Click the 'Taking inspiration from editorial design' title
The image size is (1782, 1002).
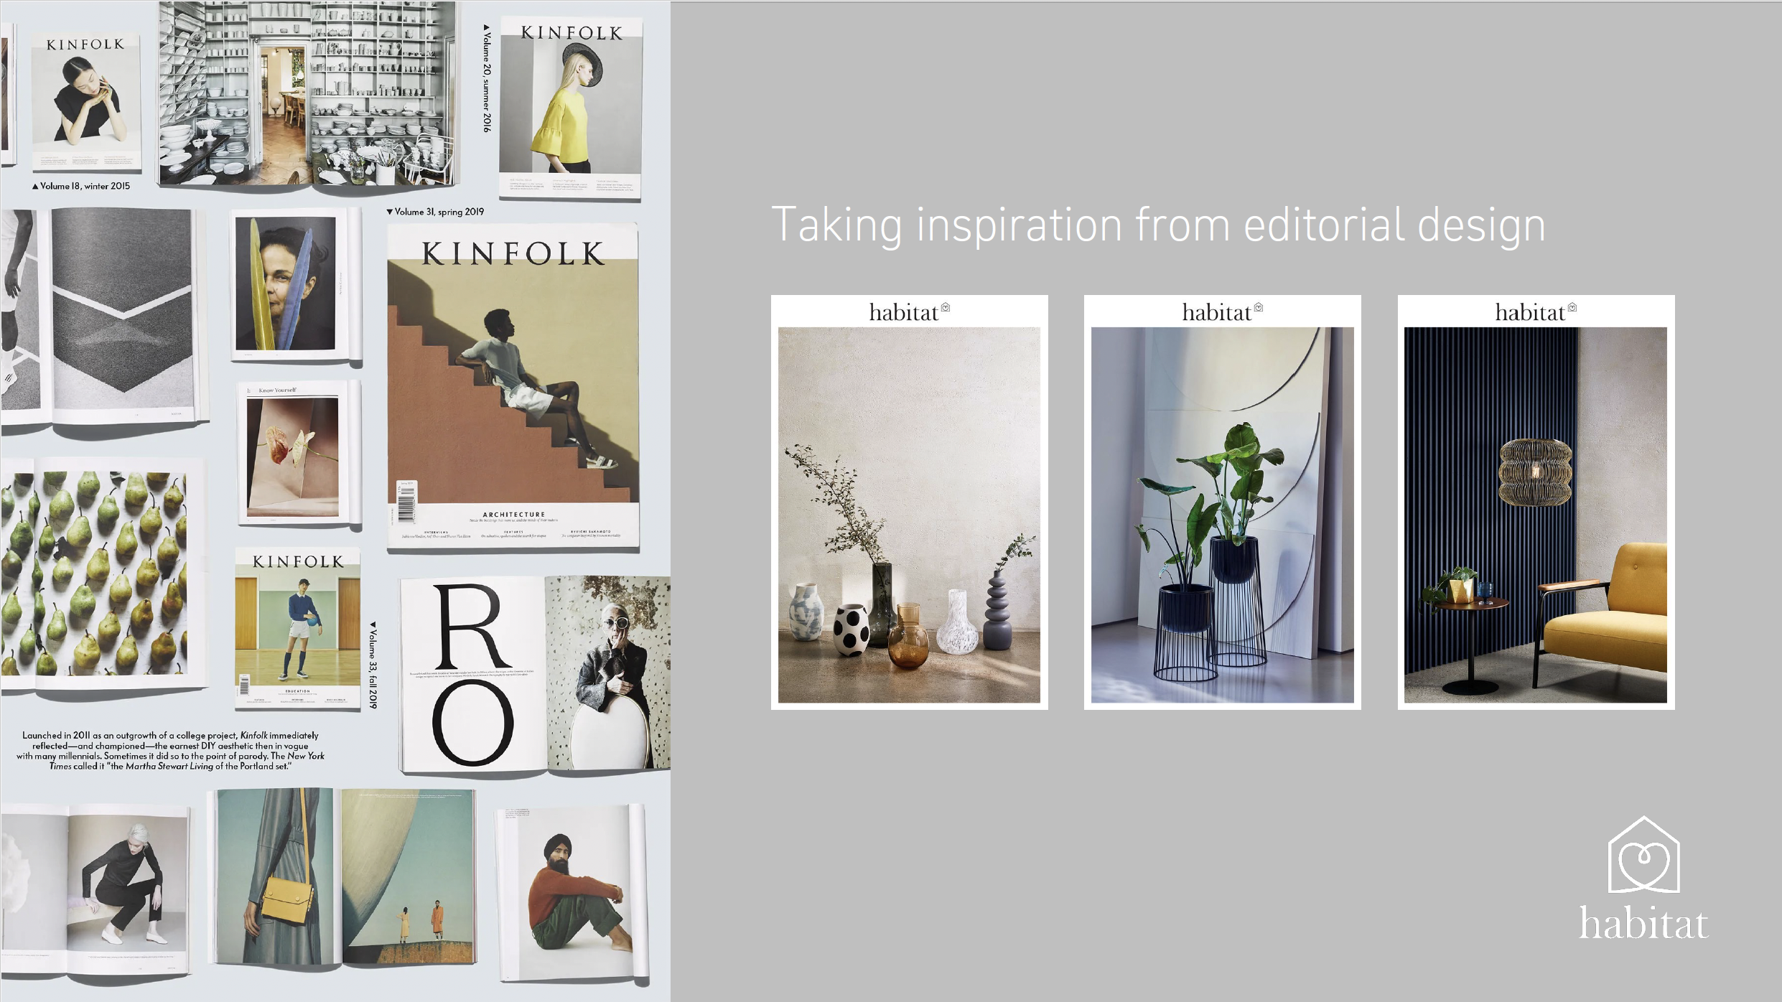[x=1158, y=225]
